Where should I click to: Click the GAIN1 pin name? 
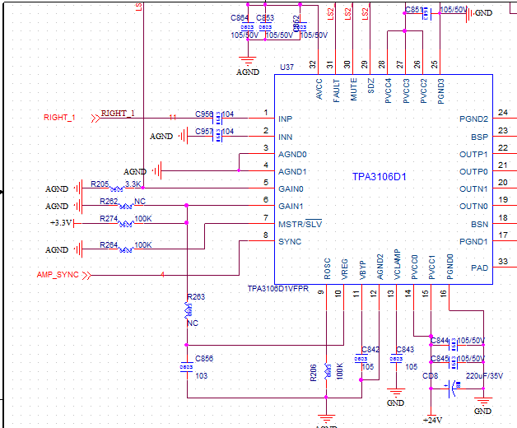tap(291, 206)
